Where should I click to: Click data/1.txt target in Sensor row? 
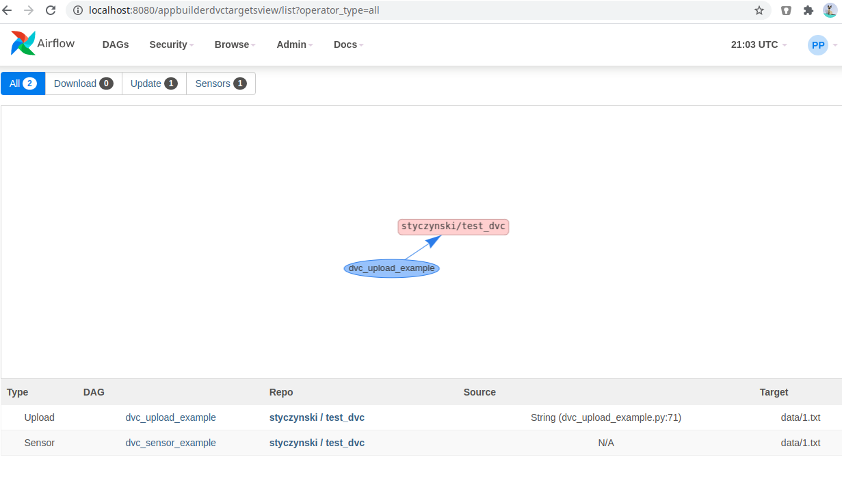800,443
